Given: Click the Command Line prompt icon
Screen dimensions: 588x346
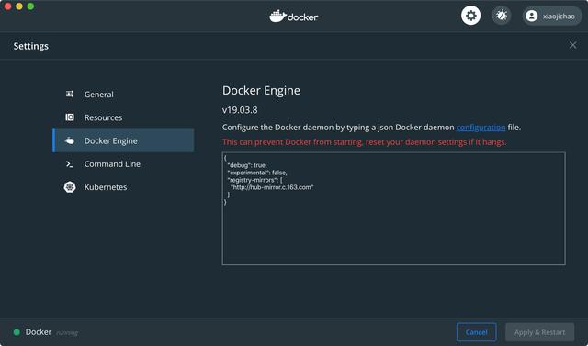Looking at the screenshot, I should 70,164.
